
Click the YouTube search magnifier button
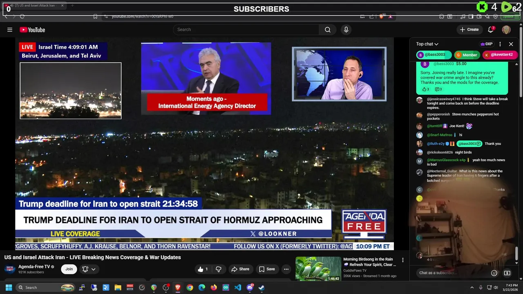328,29
